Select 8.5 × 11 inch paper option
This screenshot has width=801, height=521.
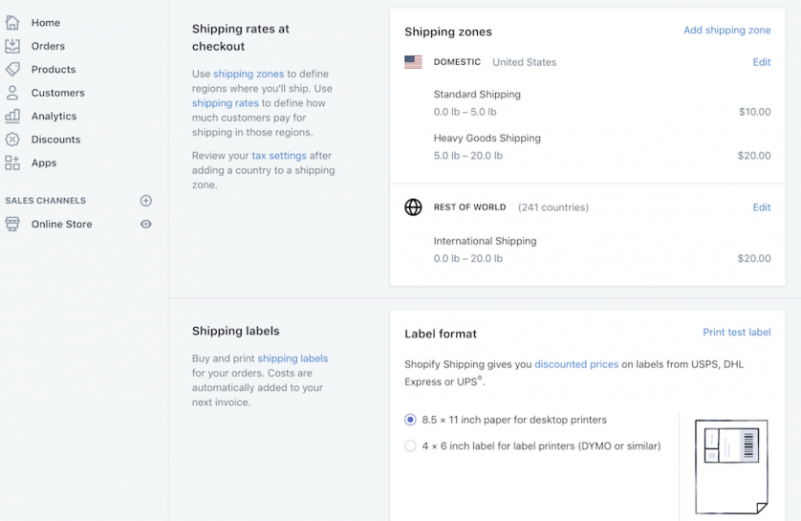[x=411, y=420]
